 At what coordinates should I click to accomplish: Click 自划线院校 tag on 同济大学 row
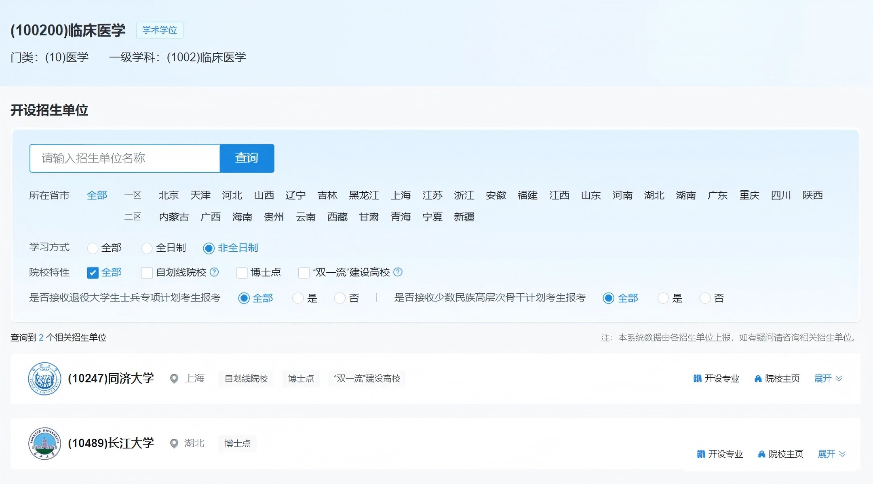pos(246,379)
